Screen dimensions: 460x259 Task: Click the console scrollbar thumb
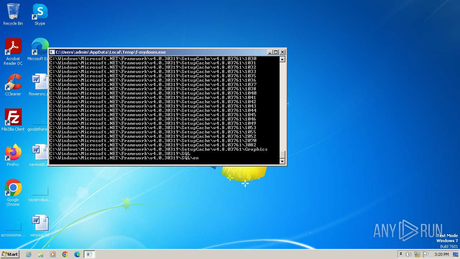point(282,154)
